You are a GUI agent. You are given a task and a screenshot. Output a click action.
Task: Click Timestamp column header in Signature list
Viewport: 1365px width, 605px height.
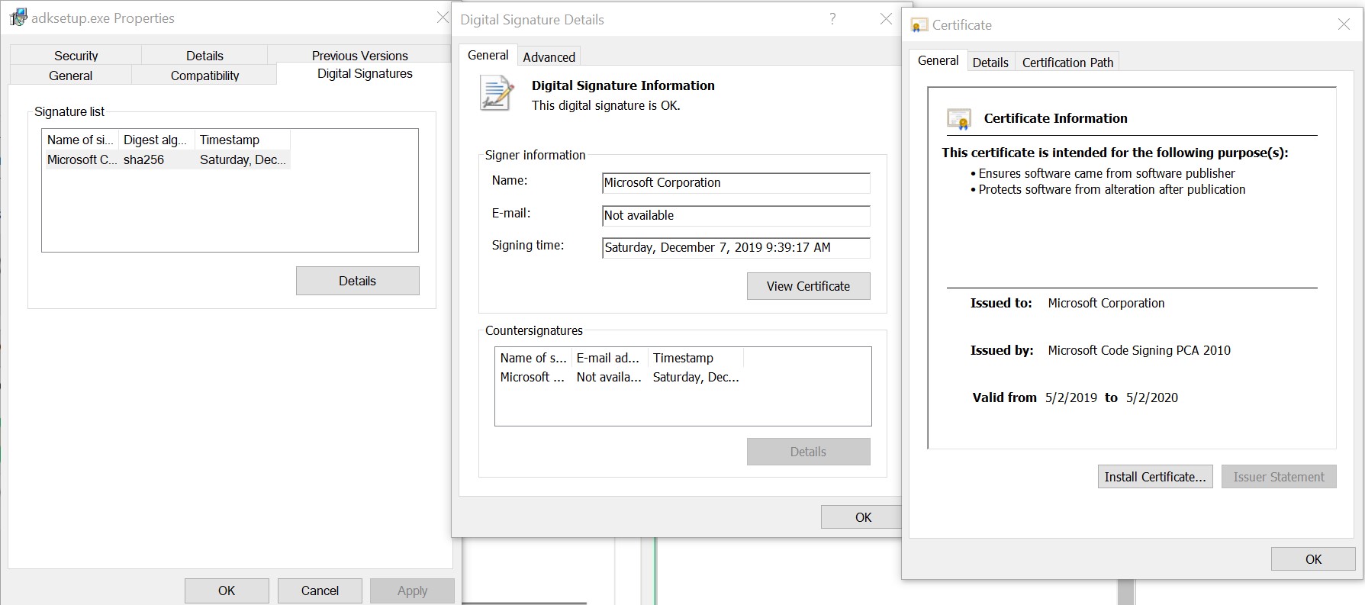(242, 140)
